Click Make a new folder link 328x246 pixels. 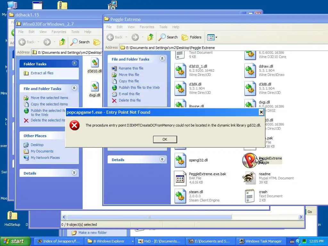coord(93,233)
